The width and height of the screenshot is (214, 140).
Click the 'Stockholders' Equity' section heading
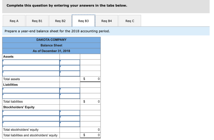point(19,107)
